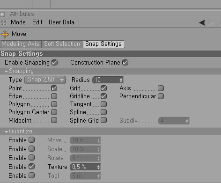221x183 pixels.
Task: Open the Snap 2.5D type dropdown
Action: point(45,80)
